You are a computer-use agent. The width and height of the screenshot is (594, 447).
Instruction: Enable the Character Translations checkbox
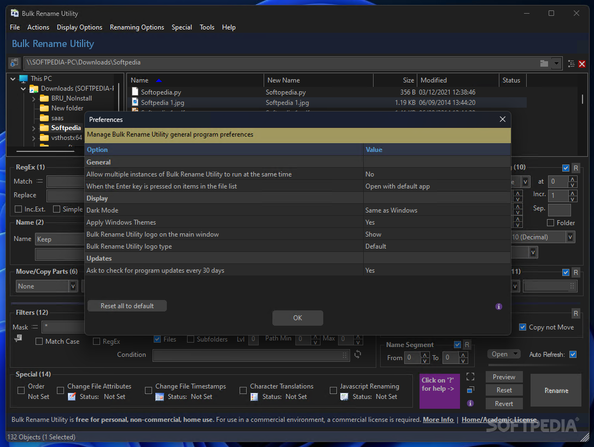pyautogui.click(x=243, y=390)
